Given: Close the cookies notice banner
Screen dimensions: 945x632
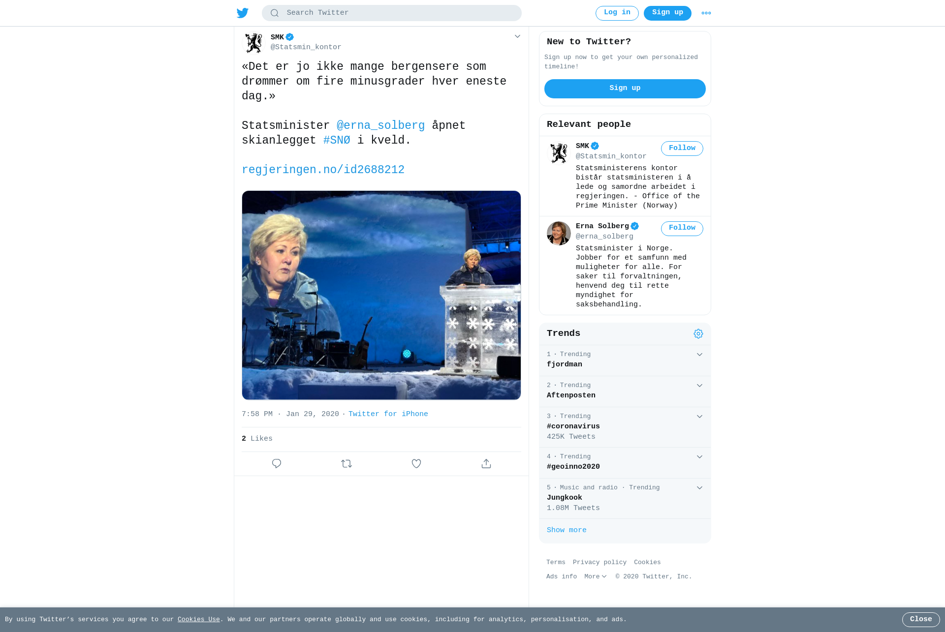Looking at the screenshot, I should tap(921, 620).
